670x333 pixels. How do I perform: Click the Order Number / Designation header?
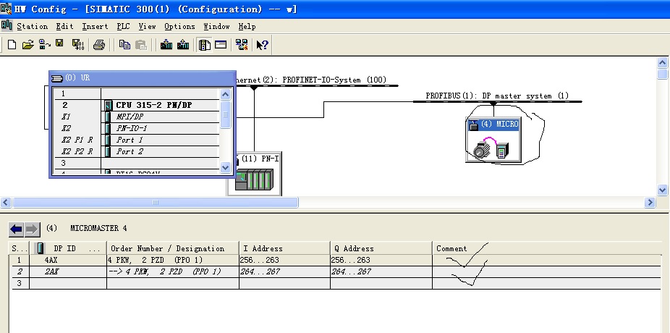173,248
